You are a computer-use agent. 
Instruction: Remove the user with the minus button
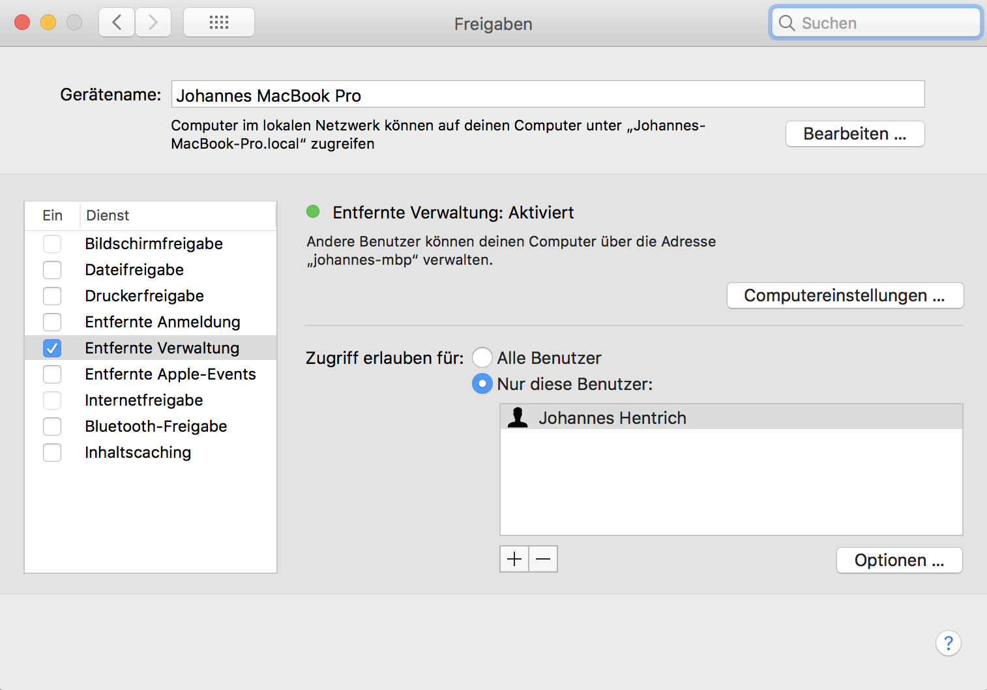(x=543, y=559)
